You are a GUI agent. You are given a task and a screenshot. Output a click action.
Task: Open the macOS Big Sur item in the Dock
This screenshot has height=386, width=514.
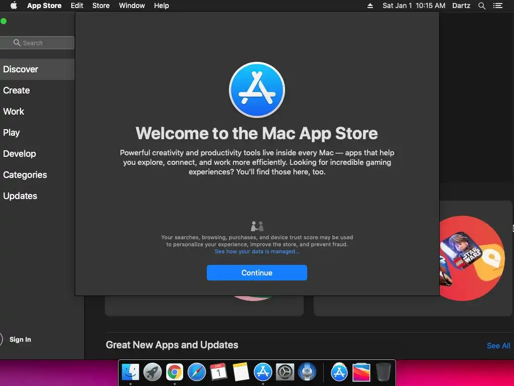pyautogui.click(x=361, y=372)
